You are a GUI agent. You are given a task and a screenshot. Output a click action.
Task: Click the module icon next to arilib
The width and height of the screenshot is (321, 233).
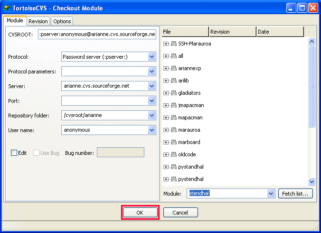[x=174, y=81]
